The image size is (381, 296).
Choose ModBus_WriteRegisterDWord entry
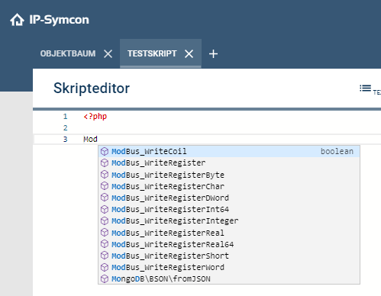[x=229, y=198]
